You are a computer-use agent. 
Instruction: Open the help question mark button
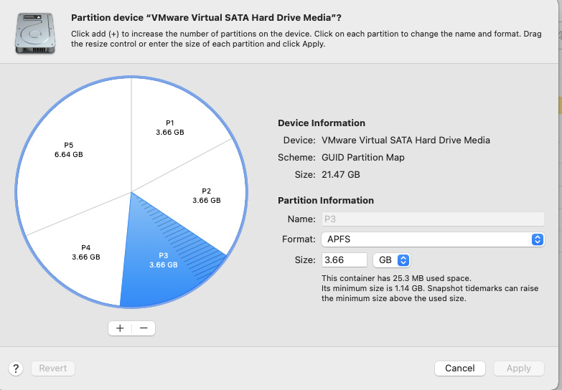tap(17, 368)
